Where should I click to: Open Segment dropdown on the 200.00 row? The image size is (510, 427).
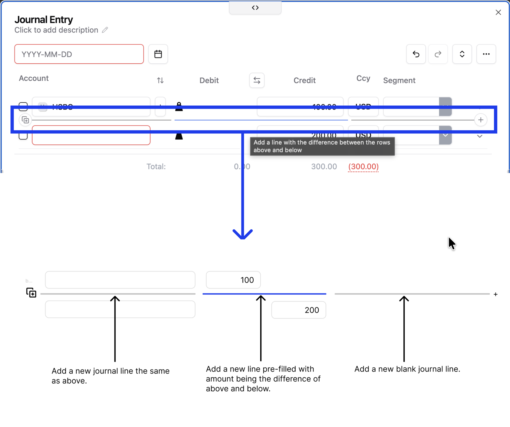pyautogui.click(x=445, y=135)
